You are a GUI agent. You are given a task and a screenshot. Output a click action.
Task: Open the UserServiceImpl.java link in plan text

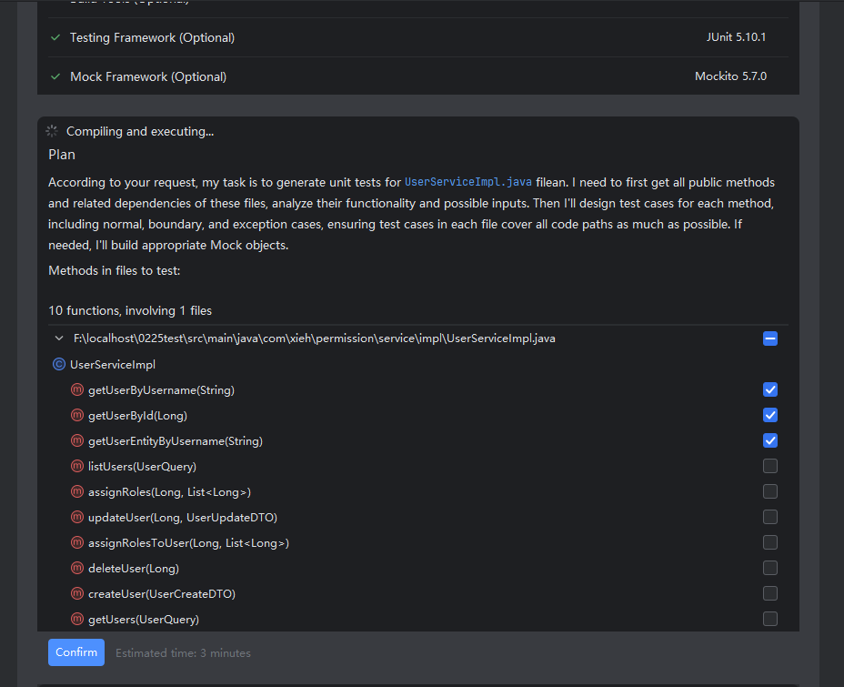coord(468,182)
